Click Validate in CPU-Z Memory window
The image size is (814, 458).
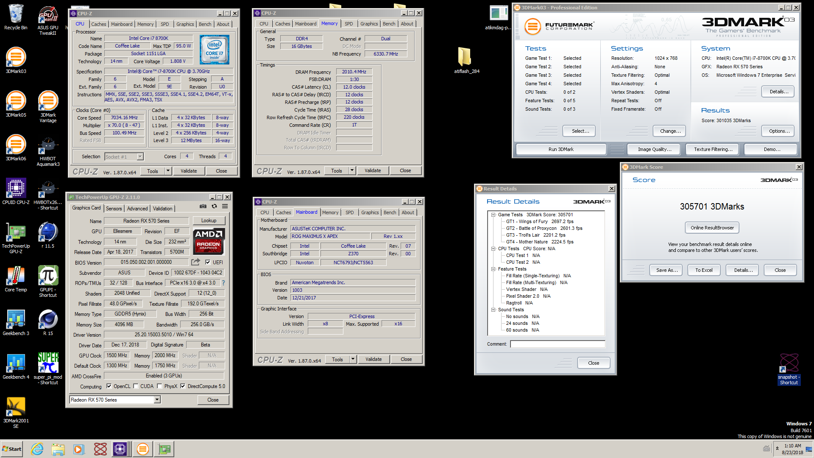(x=373, y=170)
